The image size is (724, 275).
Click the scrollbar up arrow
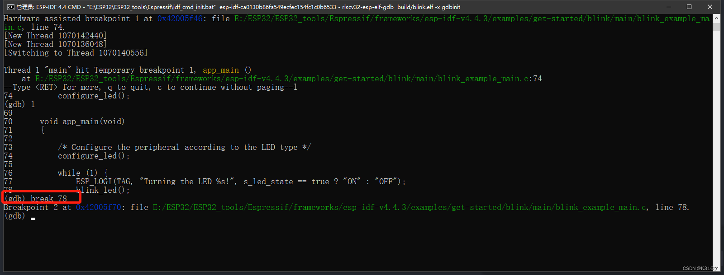click(x=716, y=18)
